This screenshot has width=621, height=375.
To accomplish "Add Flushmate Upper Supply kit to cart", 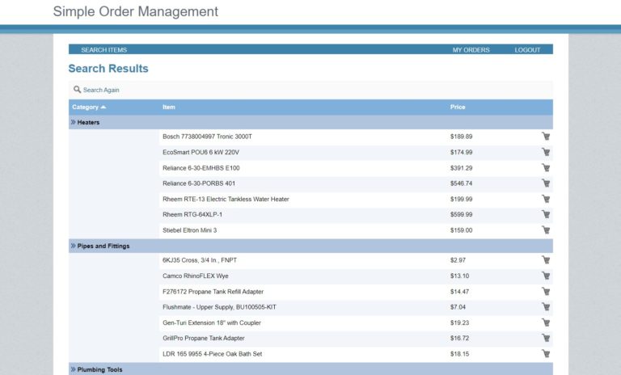I will click(546, 307).
